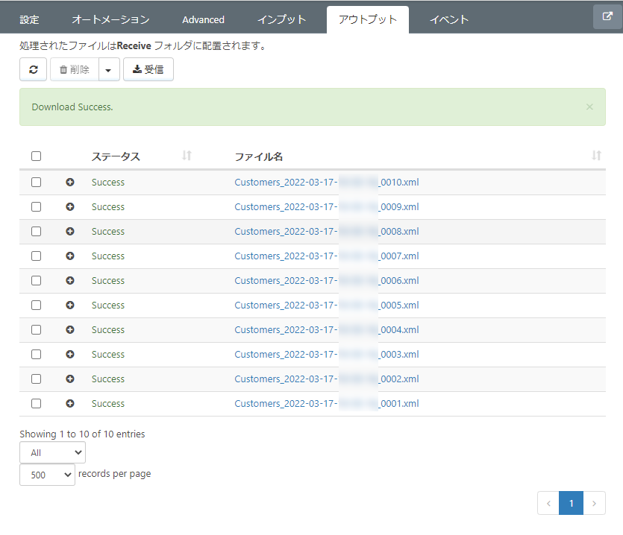Image resolution: width=623 pixels, height=535 pixels.
Task: Open connector in new window icon
Action: point(607,16)
